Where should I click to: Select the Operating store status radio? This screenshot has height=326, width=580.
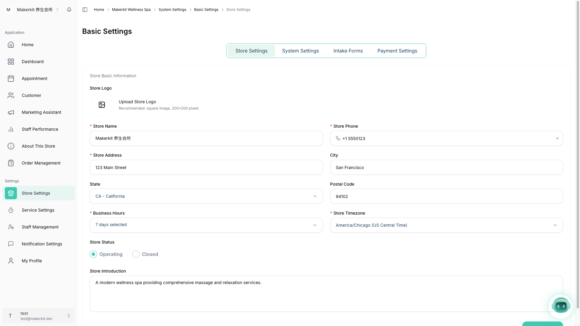pos(93,254)
